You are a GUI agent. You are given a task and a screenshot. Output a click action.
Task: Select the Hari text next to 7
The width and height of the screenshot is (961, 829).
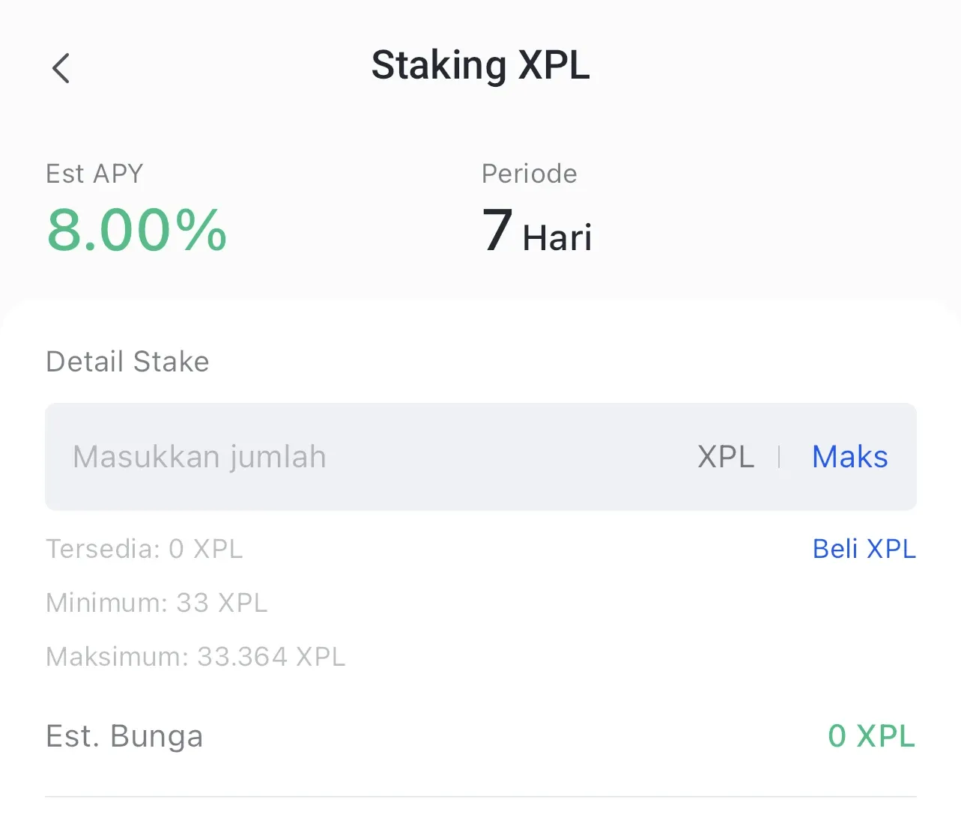pos(557,238)
